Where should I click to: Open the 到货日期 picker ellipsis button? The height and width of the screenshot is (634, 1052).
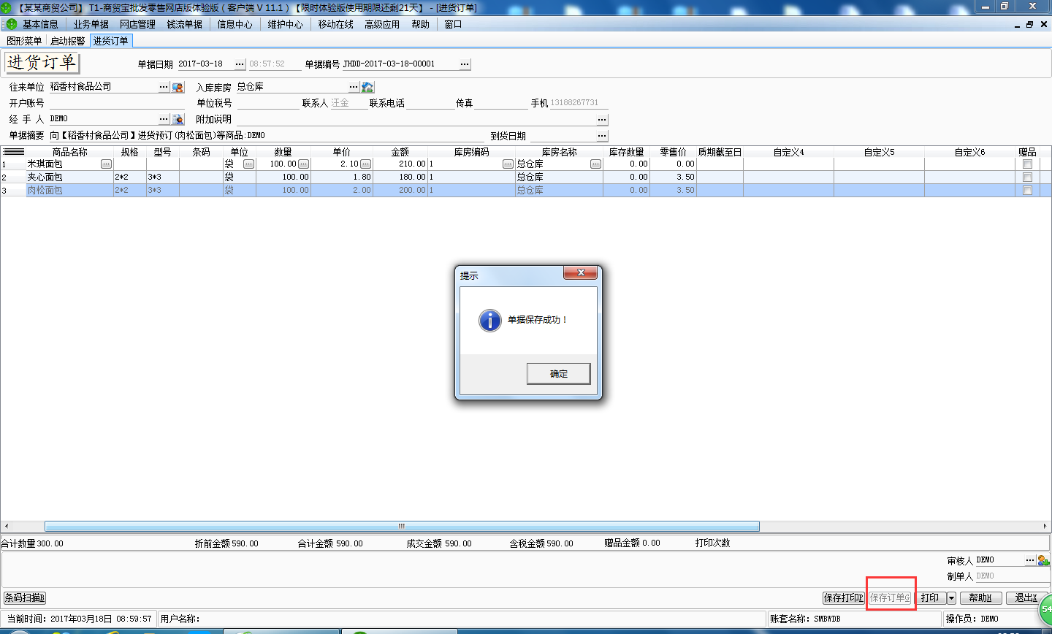point(602,136)
